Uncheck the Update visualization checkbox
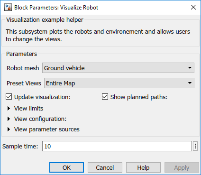201x175 pixels. point(9,97)
